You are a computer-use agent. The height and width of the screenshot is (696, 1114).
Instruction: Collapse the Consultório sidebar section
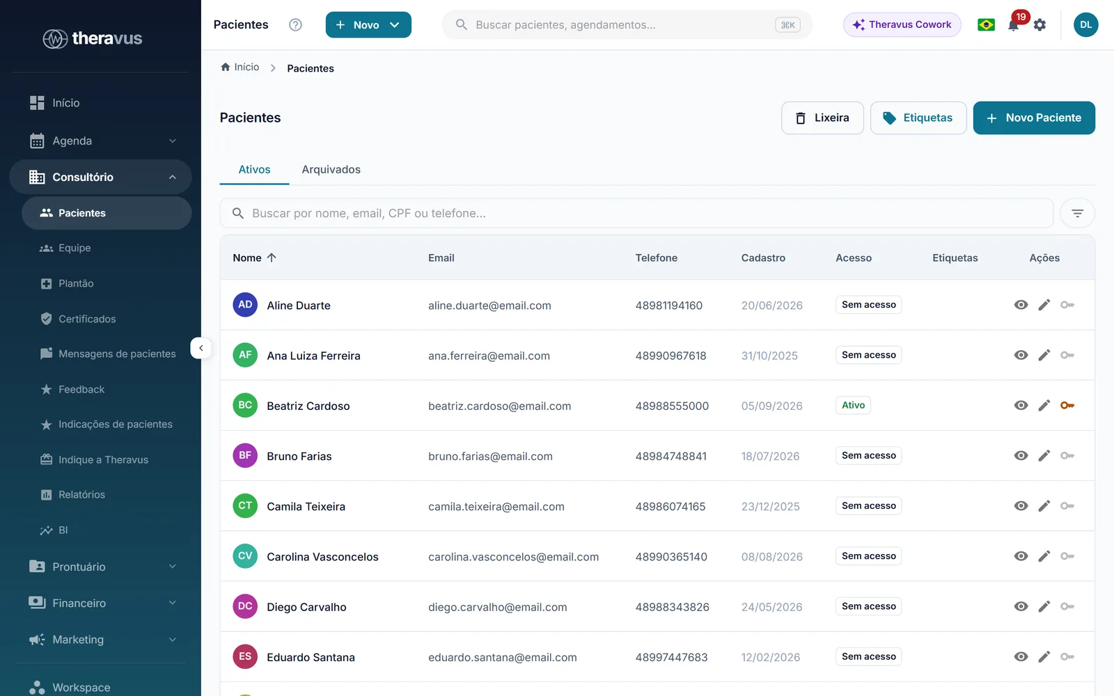pos(101,177)
